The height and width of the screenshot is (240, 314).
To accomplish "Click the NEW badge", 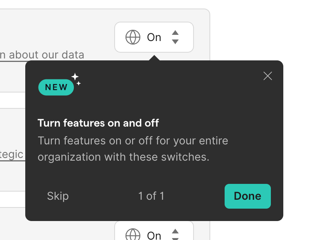I will tap(56, 87).
